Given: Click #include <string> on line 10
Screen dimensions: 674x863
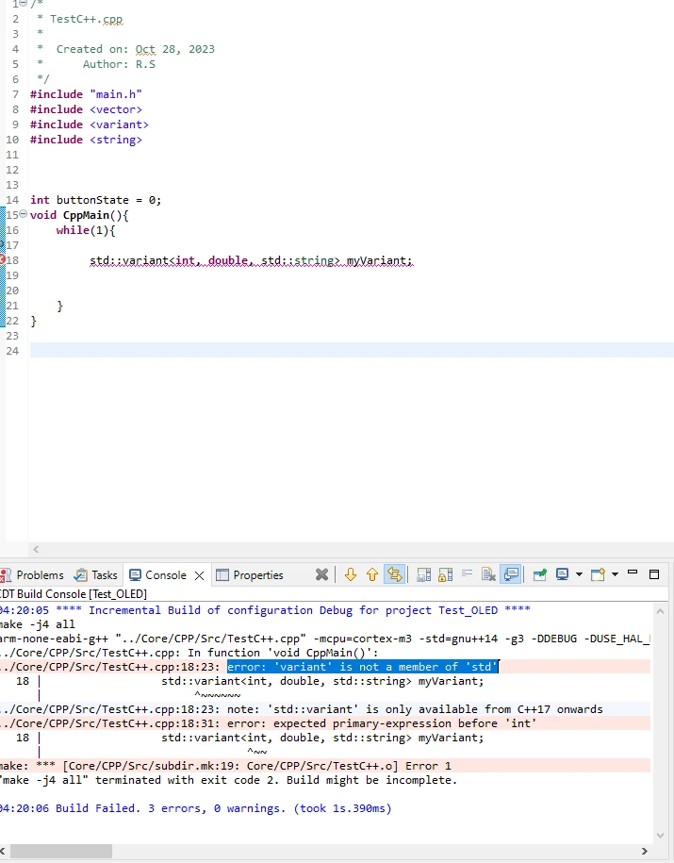Looking at the screenshot, I should 86,140.
